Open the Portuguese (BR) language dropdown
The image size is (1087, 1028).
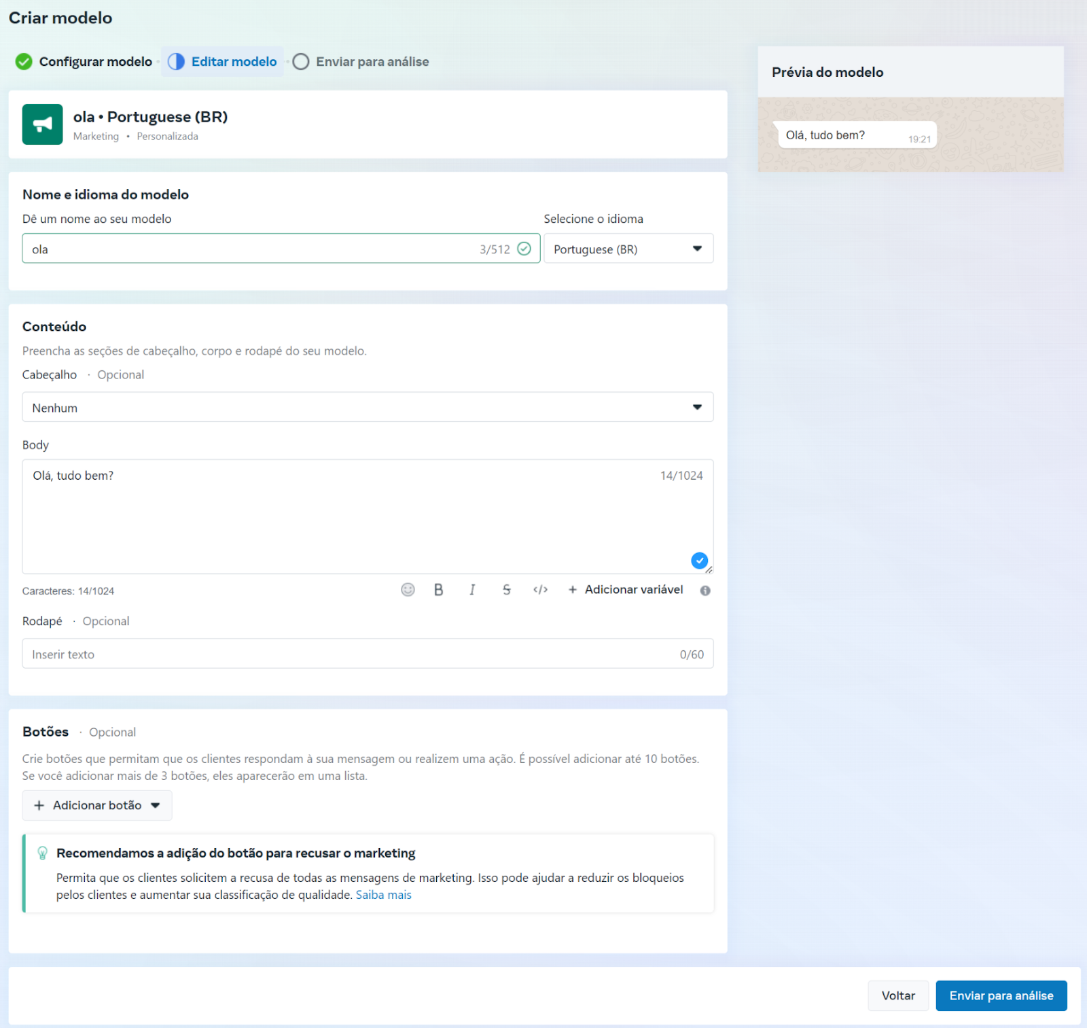coord(628,249)
